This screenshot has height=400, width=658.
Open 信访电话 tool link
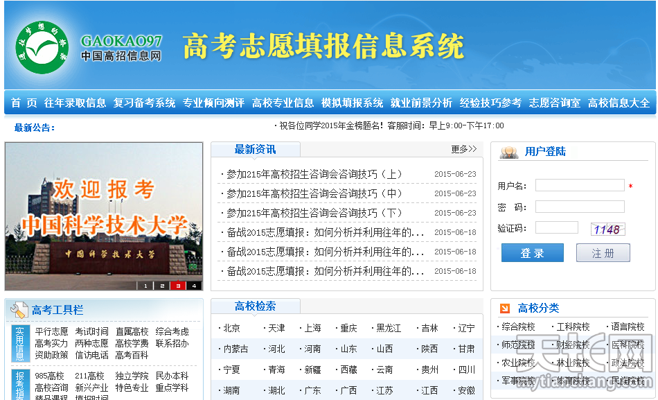92,355
